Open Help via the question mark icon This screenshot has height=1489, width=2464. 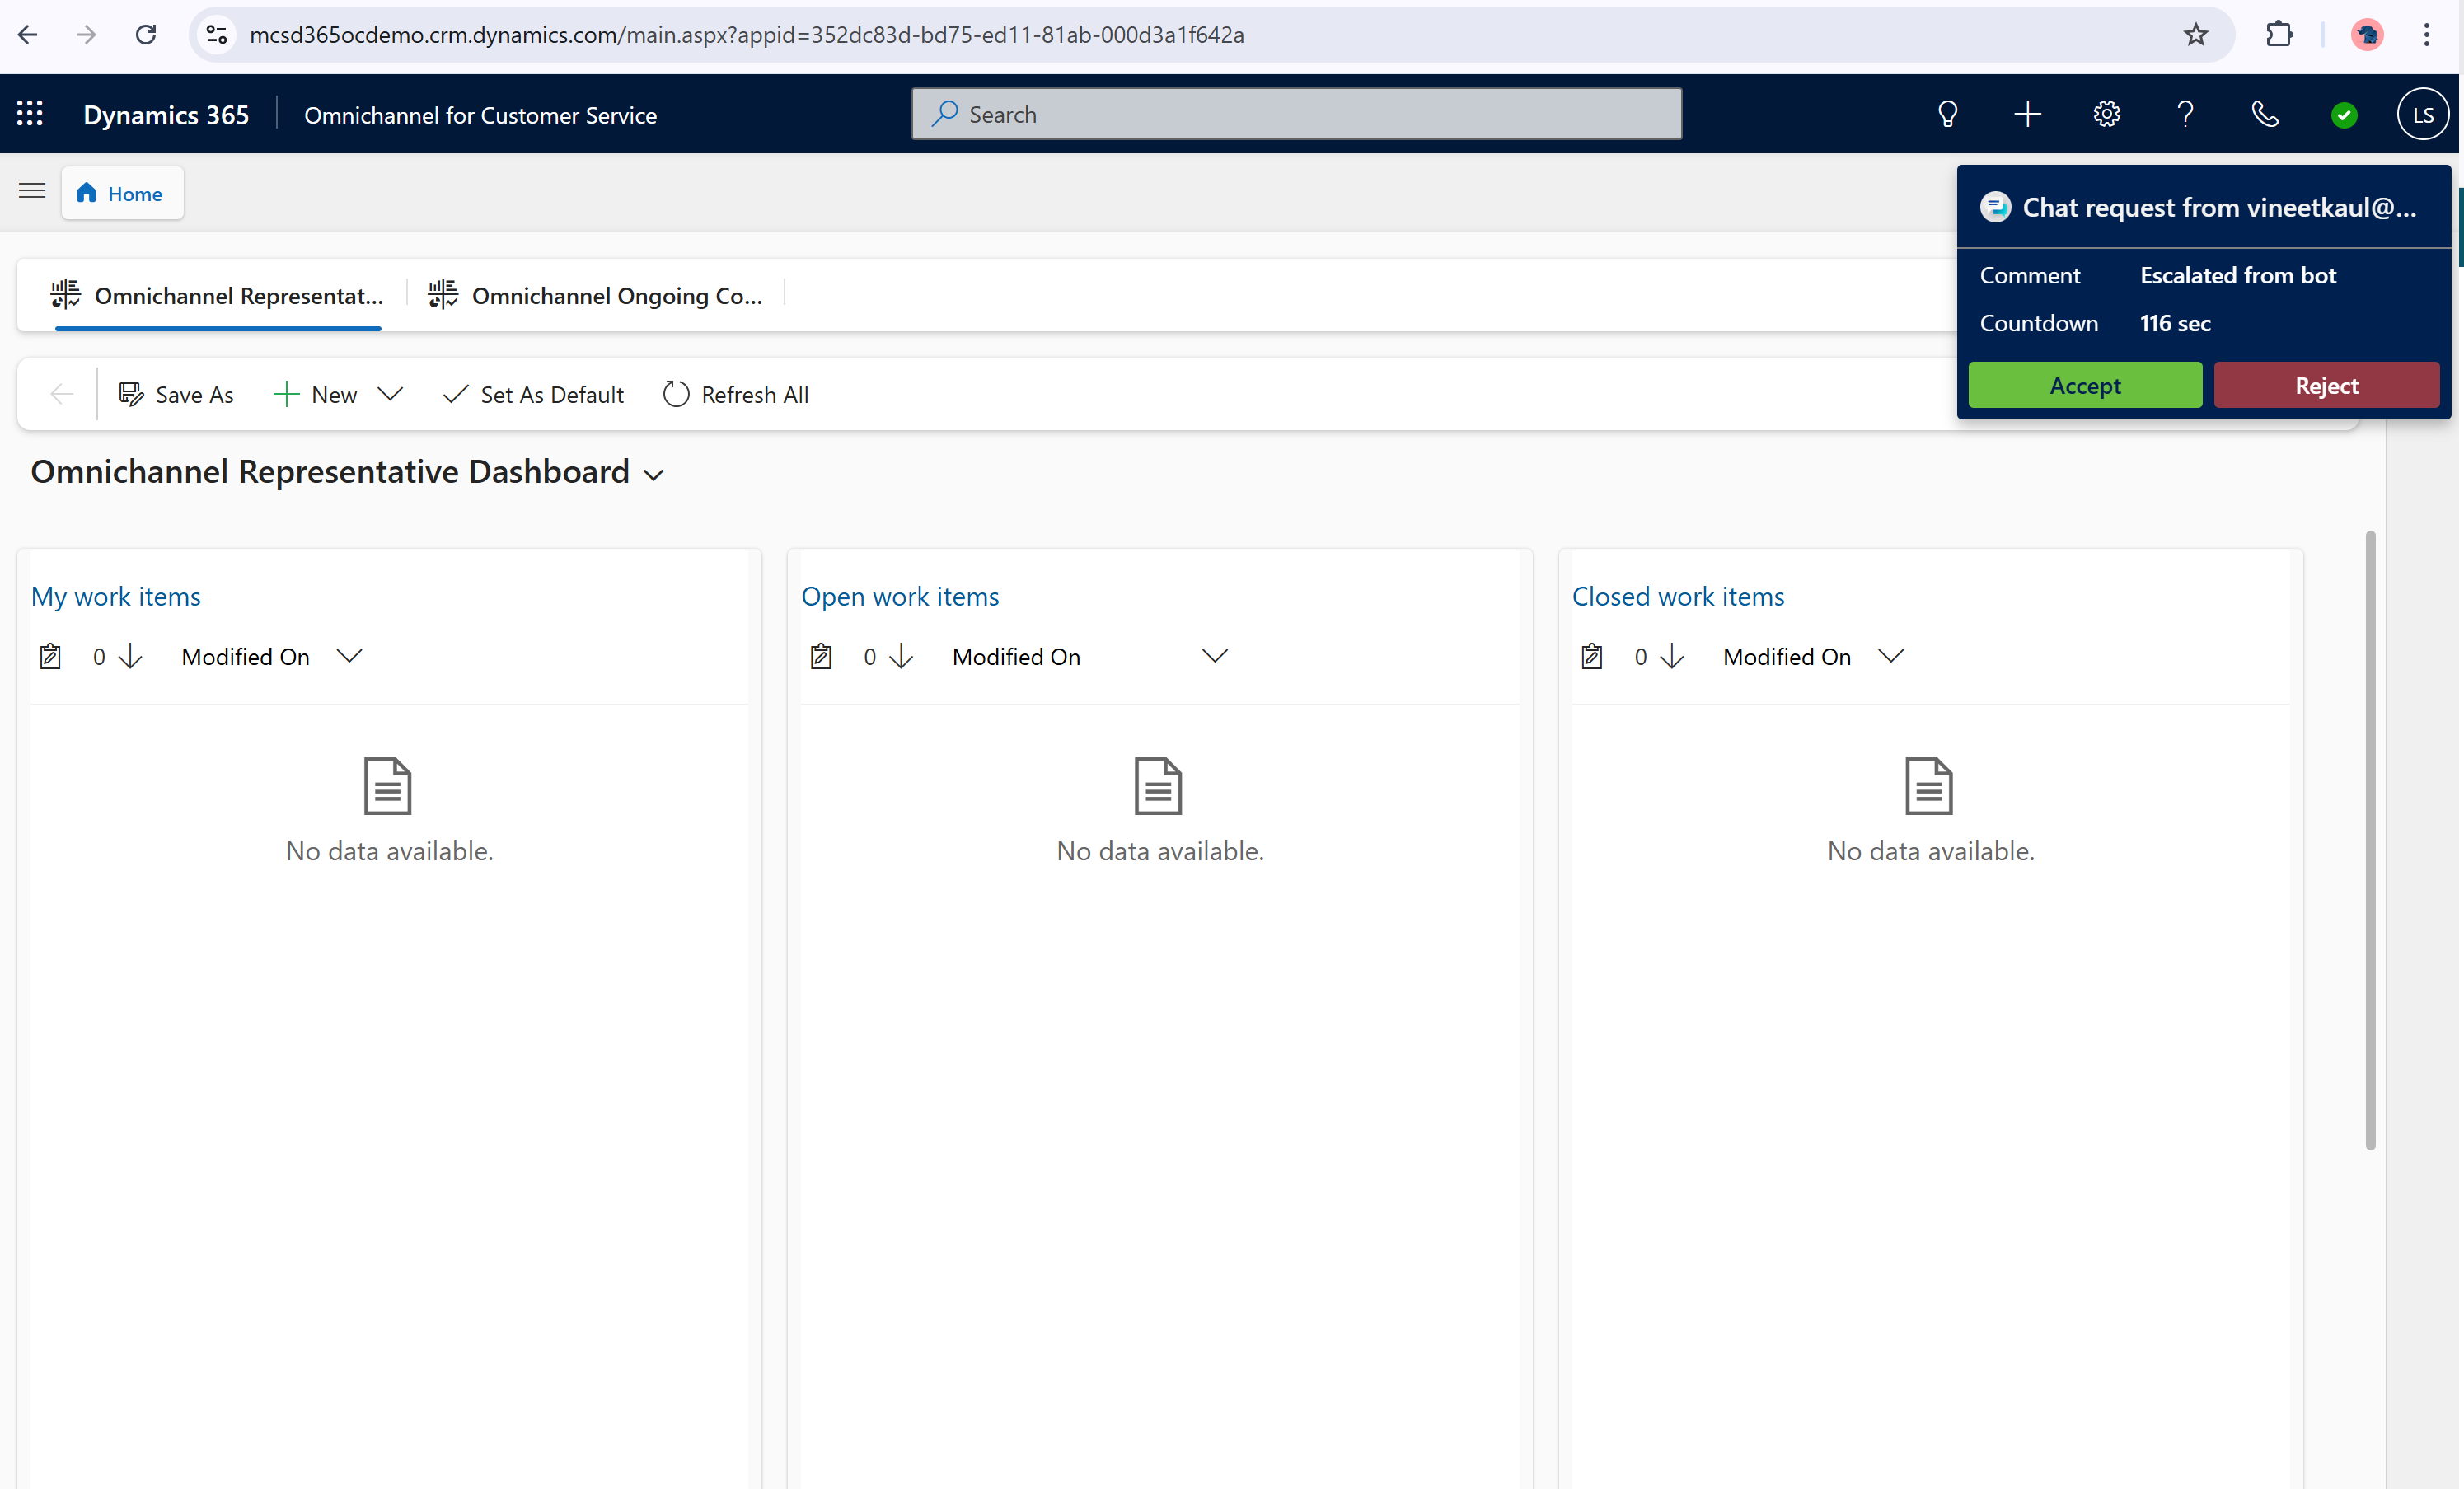[2185, 113]
